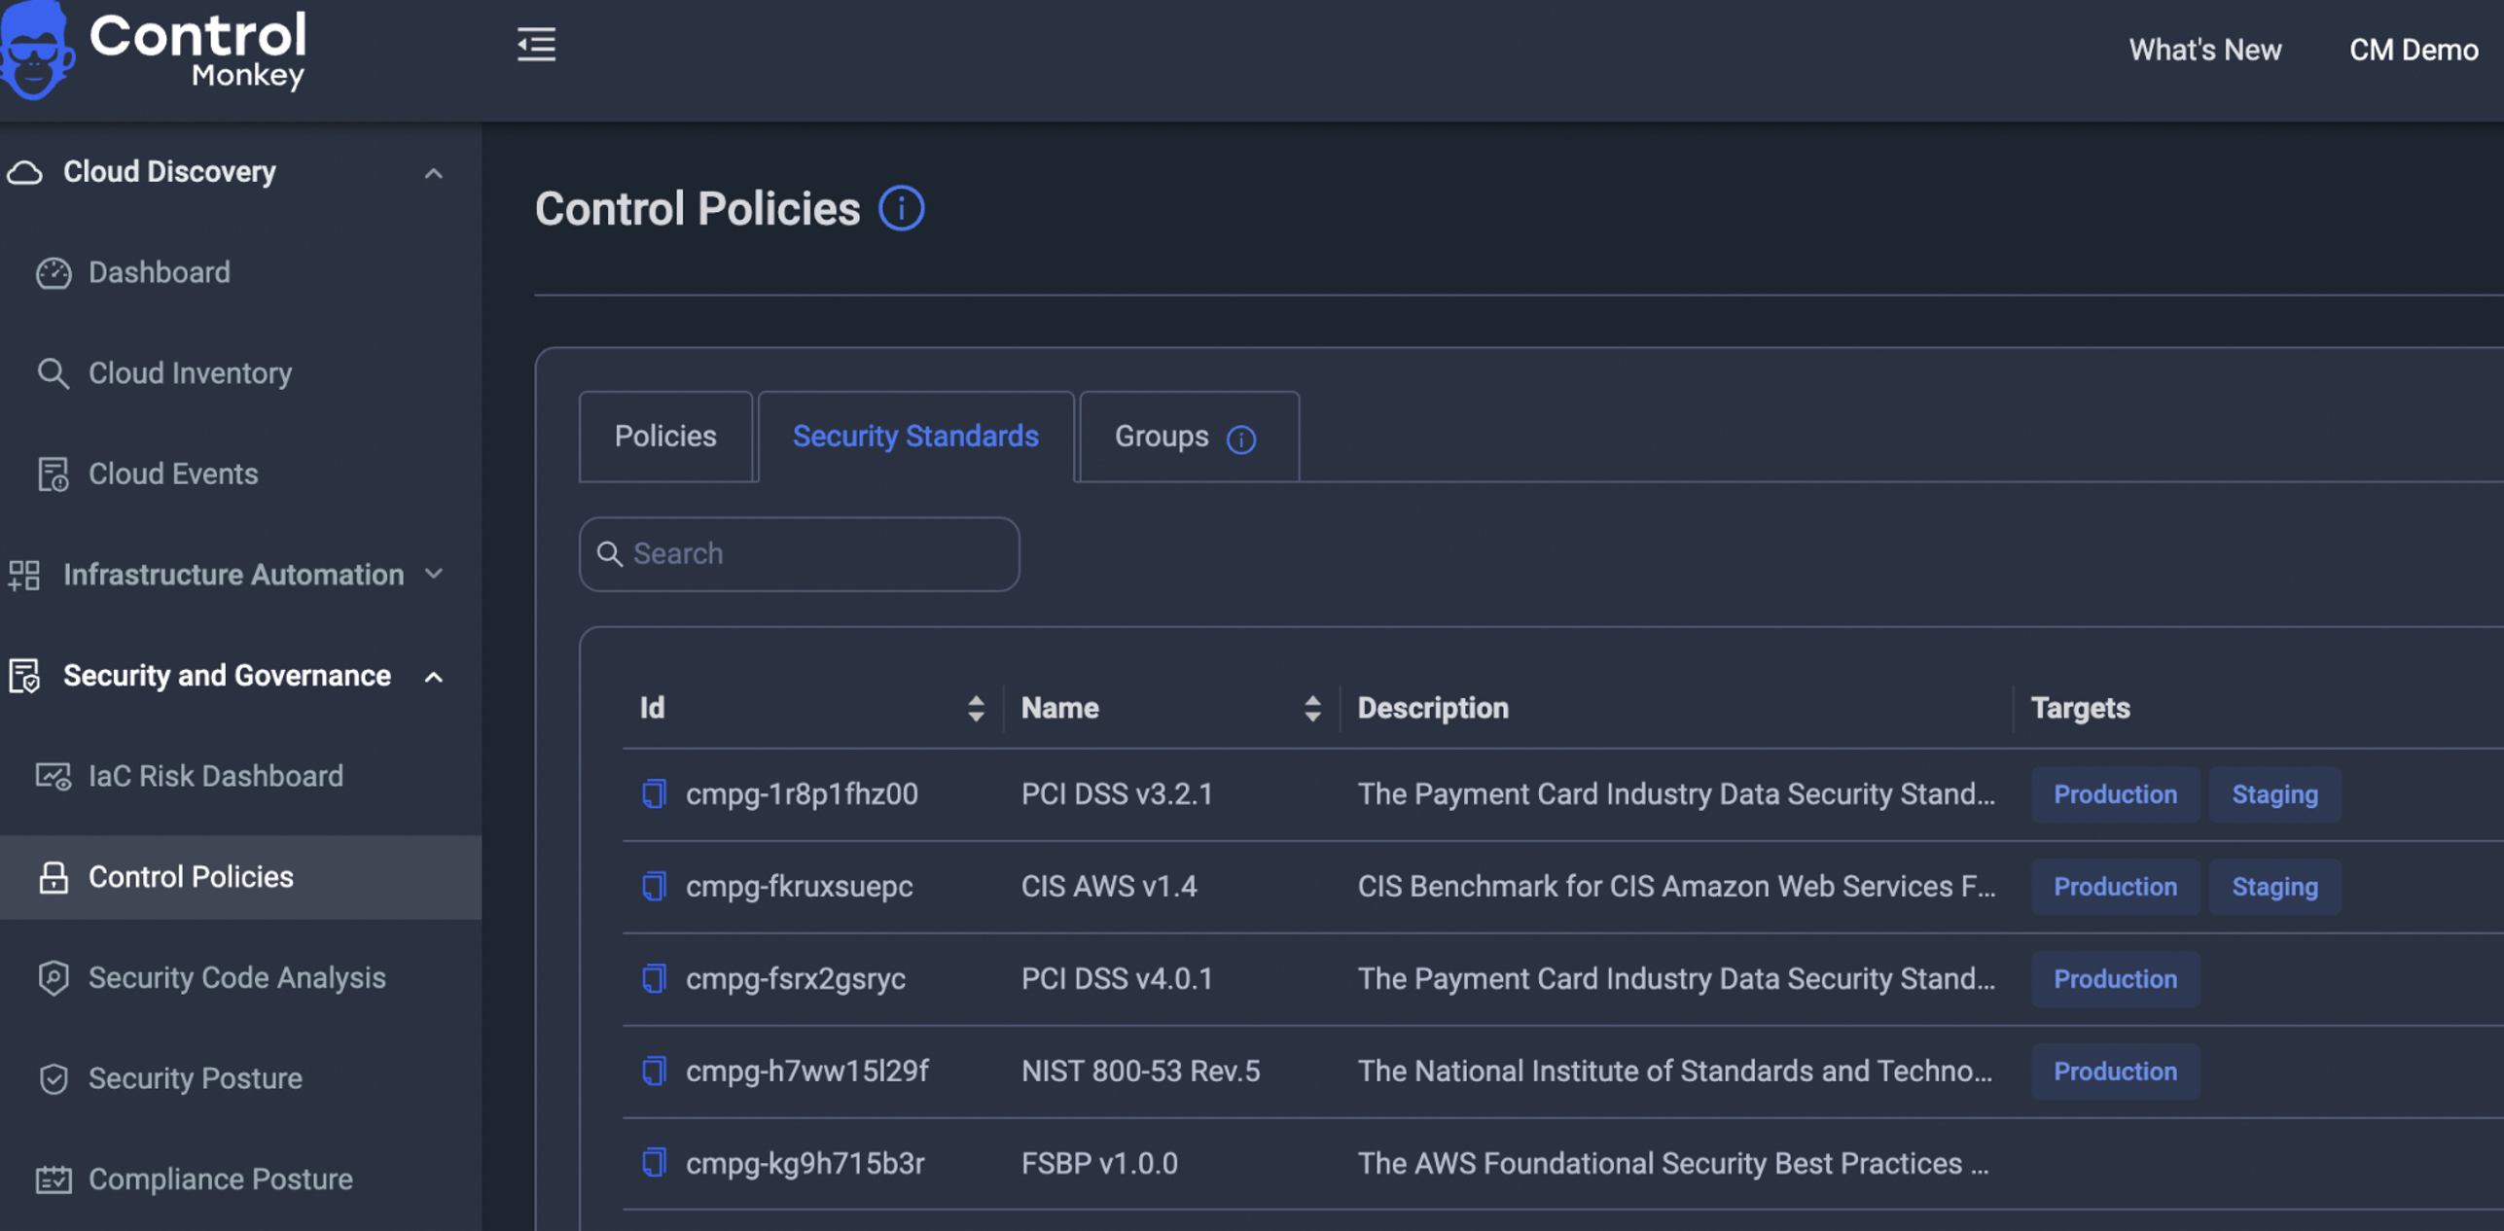Open Dashboard from the sidebar
2504x1231 pixels.
point(160,272)
